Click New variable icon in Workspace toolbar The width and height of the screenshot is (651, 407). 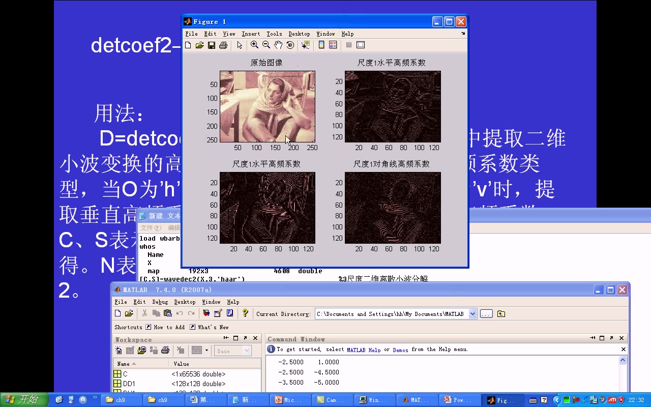tap(119, 351)
